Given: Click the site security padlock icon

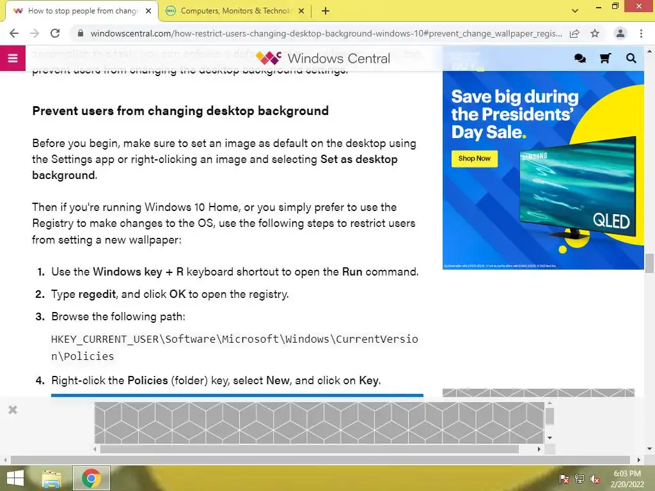Looking at the screenshot, I should (x=81, y=33).
